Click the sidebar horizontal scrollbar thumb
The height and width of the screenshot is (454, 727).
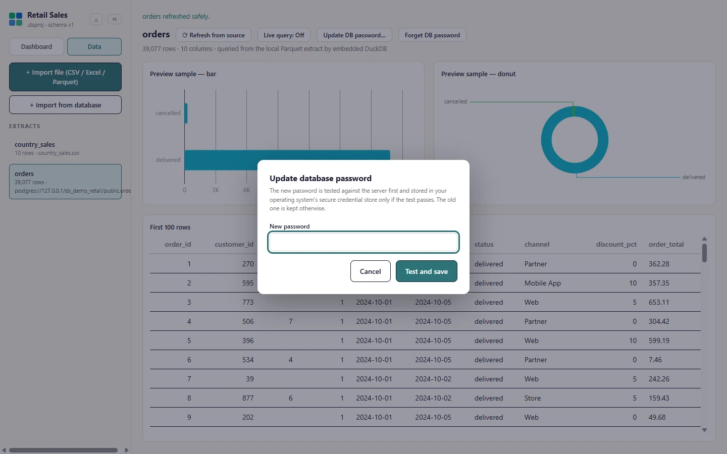[x=64, y=450]
